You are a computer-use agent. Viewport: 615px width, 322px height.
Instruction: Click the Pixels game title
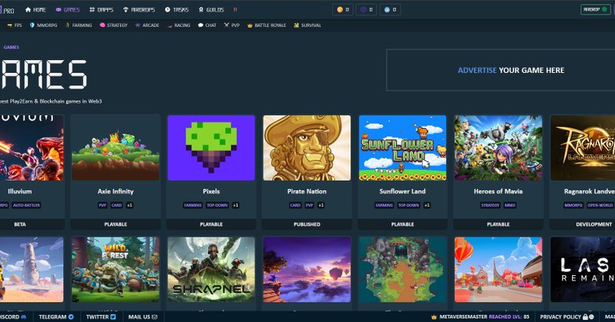pos(211,191)
